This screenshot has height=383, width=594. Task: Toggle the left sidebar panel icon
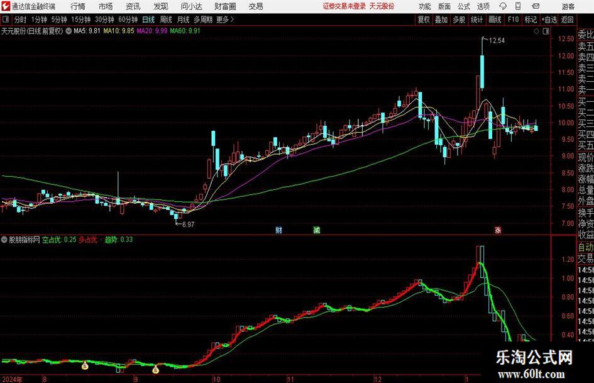5,19
